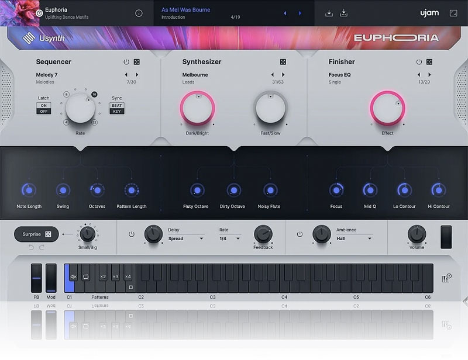The image size is (468, 360).
Task: Open the keyboard settings icon at far right
Action: 448,278
